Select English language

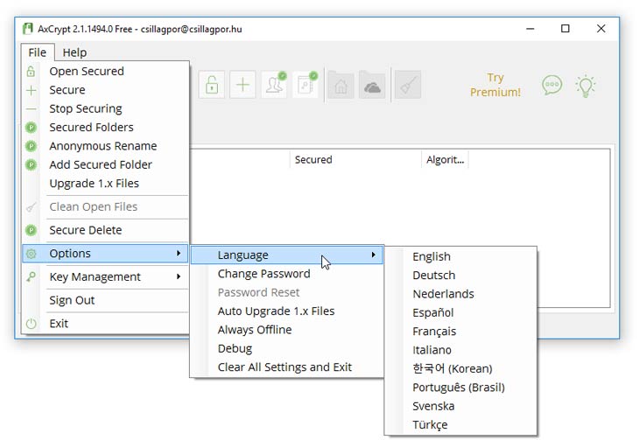click(x=460, y=256)
